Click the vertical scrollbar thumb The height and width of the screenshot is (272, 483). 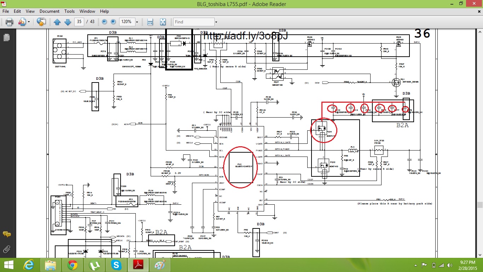[480, 205]
